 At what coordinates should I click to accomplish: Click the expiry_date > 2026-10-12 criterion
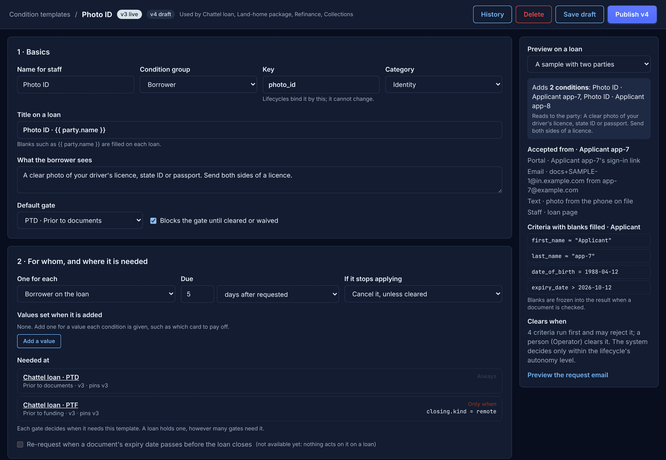click(589, 287)
